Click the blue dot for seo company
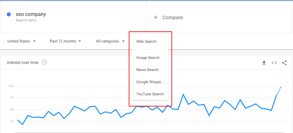The image size is (293, 133). [9, 14]
